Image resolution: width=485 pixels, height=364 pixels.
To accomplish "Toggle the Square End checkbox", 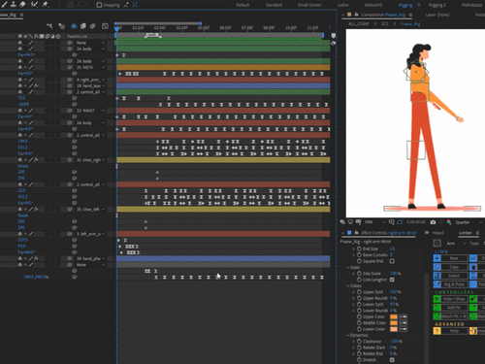I will pos(392,261).
